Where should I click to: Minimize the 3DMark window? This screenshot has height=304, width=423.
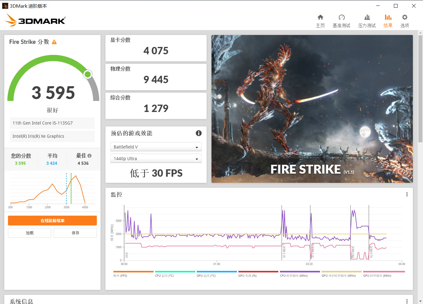[x=378, y=6]
